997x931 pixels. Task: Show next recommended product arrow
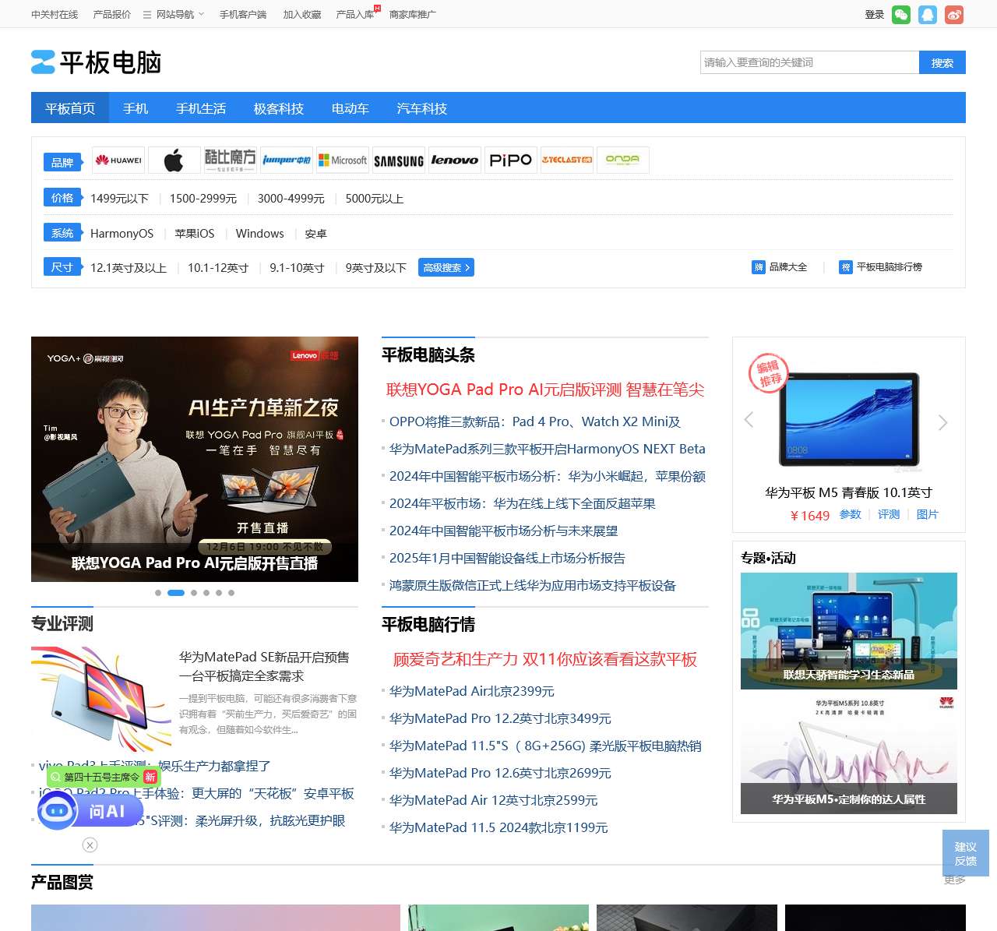[x=943, y=422]
